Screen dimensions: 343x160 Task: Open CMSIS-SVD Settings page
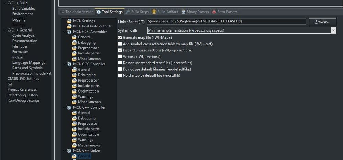coord(23,79)
